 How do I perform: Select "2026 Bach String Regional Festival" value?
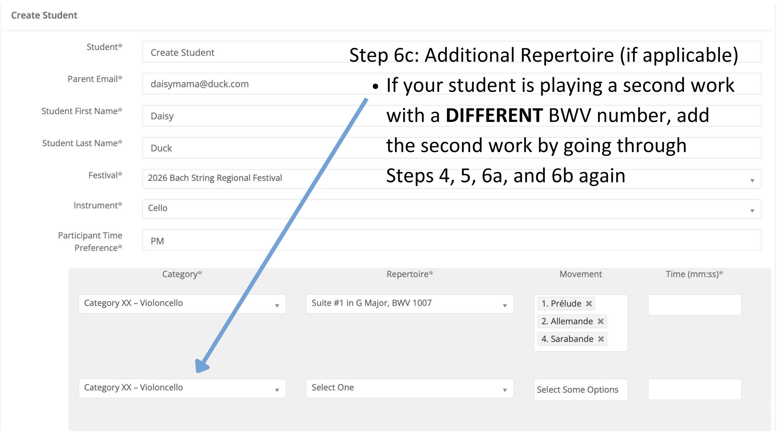click(215, 178)
